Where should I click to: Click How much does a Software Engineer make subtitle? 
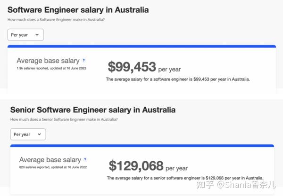point(56,20)
